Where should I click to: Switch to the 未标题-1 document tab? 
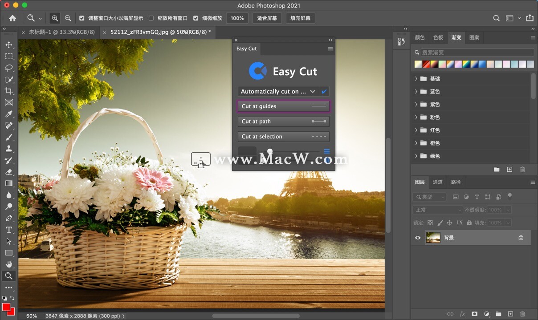61,32
